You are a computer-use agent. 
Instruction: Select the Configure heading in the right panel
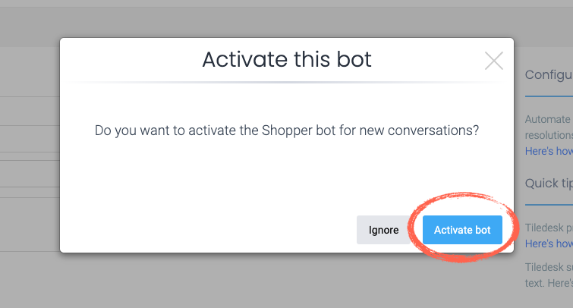click(x=549, y=77)
